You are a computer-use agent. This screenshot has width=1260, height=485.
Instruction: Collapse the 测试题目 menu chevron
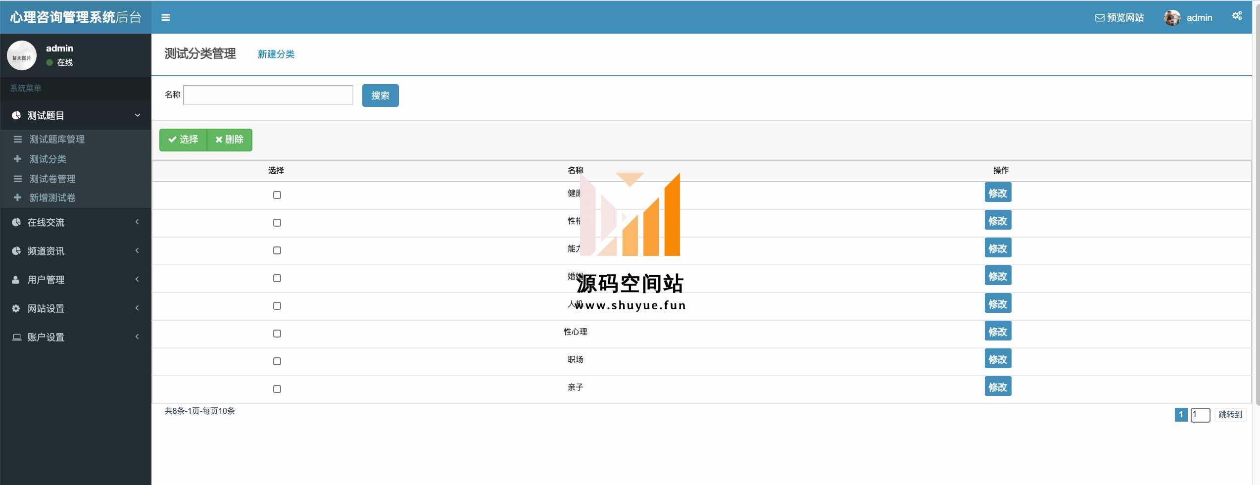pyautogui.click(x=138, y=115)
